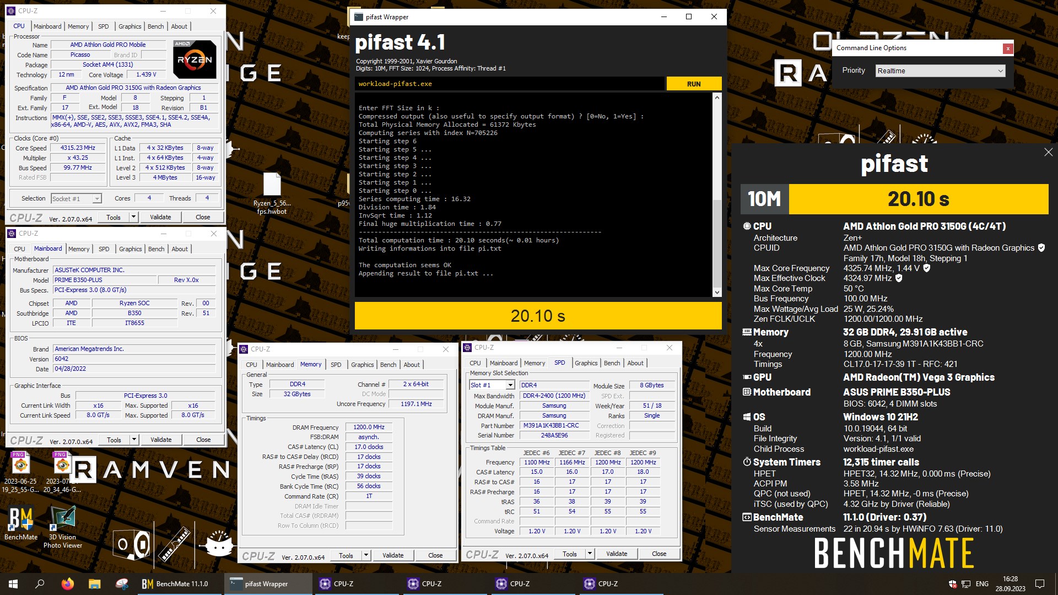
Task: Click the Ryzen logo in the CPU-Z CPU window
Action: pyautogui.click(x=195, y=59)
